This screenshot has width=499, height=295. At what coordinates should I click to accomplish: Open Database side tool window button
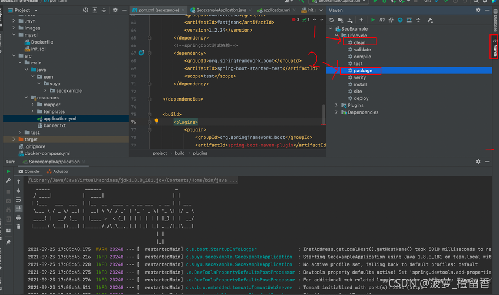(496, 20)
